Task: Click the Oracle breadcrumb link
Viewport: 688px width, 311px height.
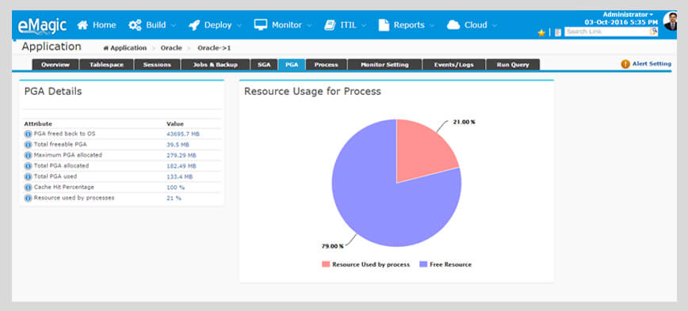Action: [x=171, y=48]
